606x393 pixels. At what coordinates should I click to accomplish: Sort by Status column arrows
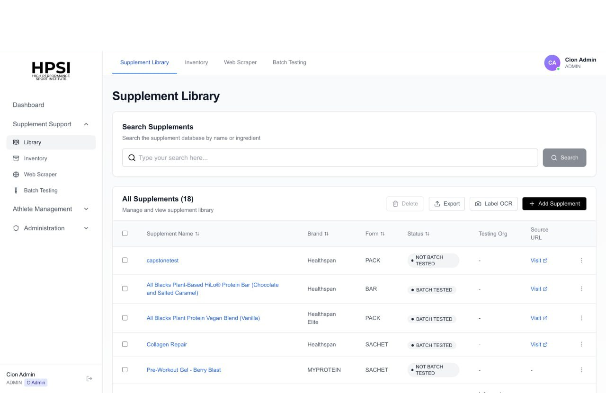(x=427, y=234)
